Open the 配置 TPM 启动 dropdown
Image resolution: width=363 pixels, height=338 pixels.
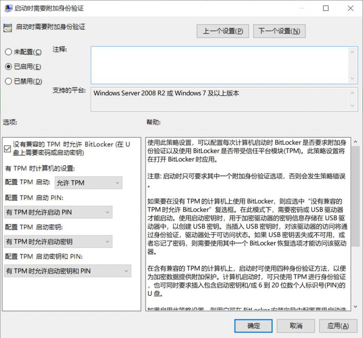point(89,183)
